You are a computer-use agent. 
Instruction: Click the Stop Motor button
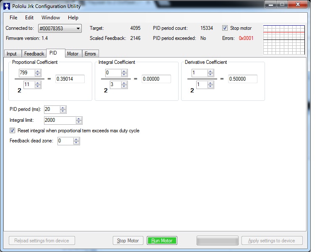click(128, 241)
